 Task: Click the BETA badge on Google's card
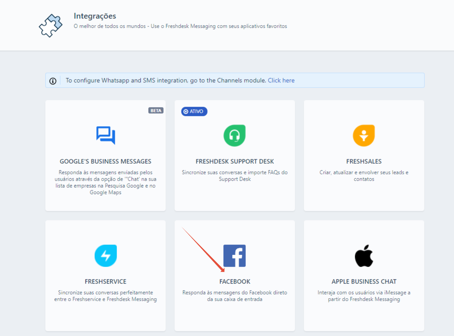(156, 110)
